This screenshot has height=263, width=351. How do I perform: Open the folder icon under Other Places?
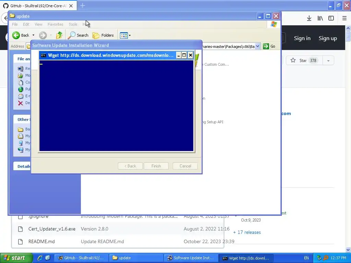[x=21, y=129]
